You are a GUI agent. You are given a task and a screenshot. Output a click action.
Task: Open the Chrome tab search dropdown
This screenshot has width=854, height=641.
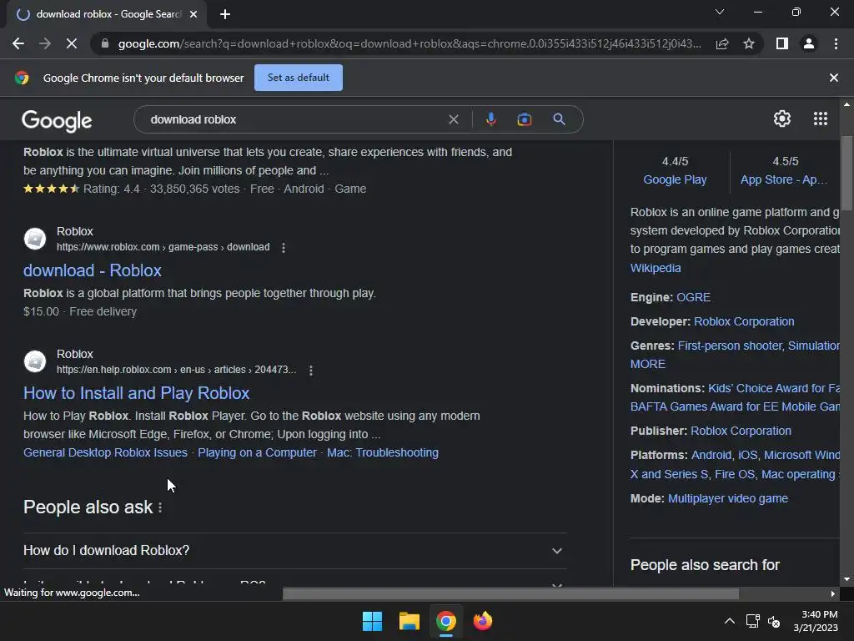(x=720, y=12)
